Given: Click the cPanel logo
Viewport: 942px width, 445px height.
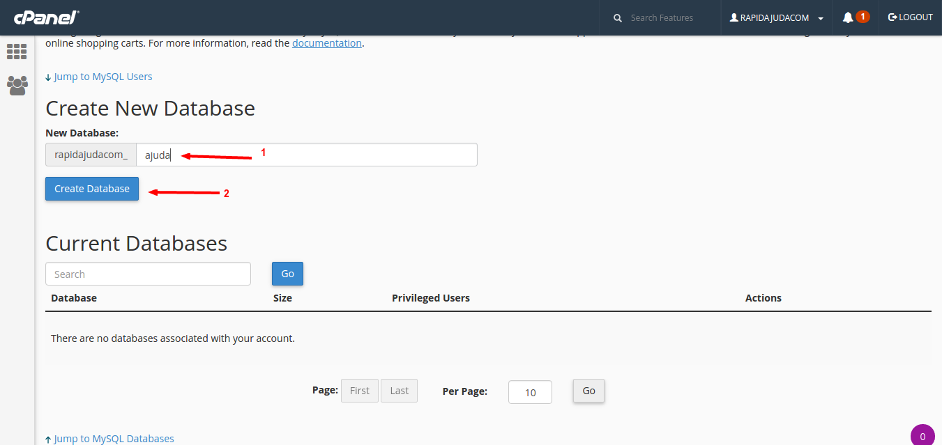Looking at the screenshot, I should pyautogui.click(x=47, y=17).
